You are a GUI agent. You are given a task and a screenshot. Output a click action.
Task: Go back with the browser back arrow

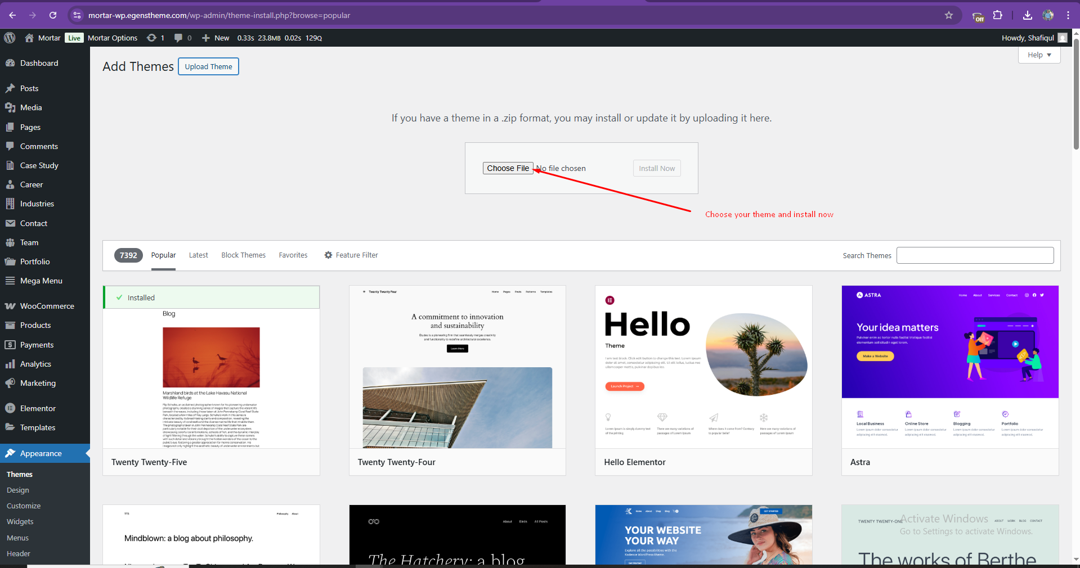click(12, 15)
